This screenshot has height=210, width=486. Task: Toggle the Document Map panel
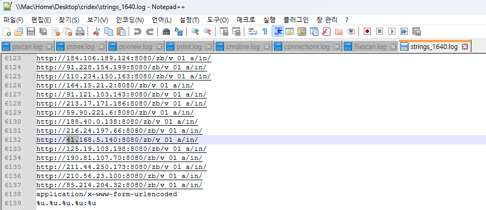pyautogui.click(x=302, y=31)
